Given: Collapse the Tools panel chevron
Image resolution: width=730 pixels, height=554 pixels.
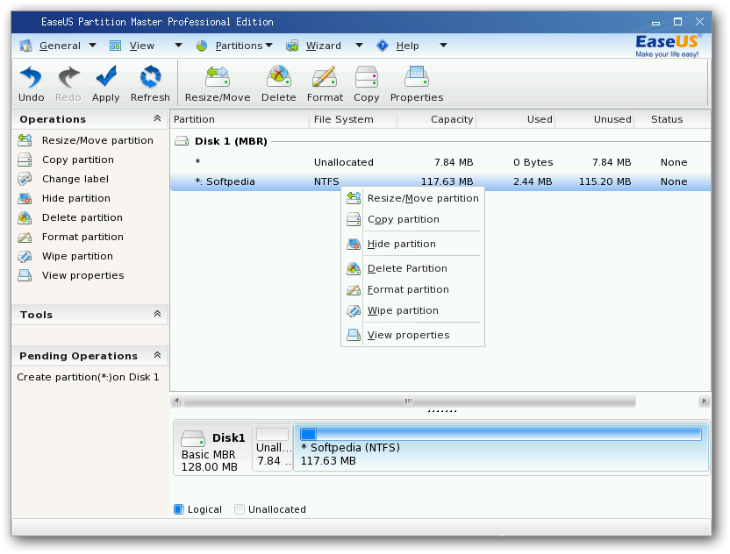Looking at the screenshot, I should click(157, 314).
